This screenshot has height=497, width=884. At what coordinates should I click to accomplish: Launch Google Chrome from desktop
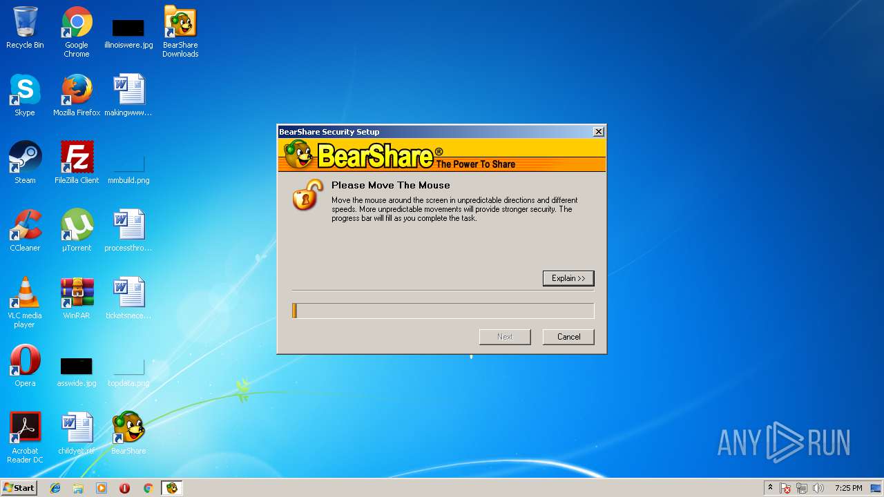(77, 32)
